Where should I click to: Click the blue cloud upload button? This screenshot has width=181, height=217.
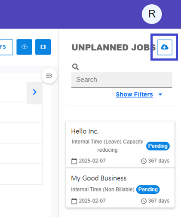pos(25,47)
